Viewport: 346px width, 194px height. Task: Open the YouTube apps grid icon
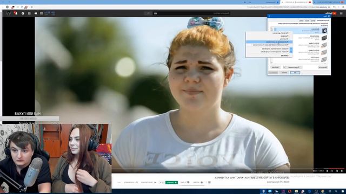pos(29,13)
